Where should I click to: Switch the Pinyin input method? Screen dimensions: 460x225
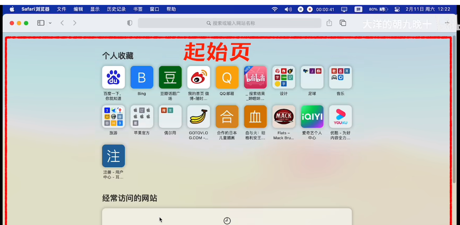tap(358, 9)
